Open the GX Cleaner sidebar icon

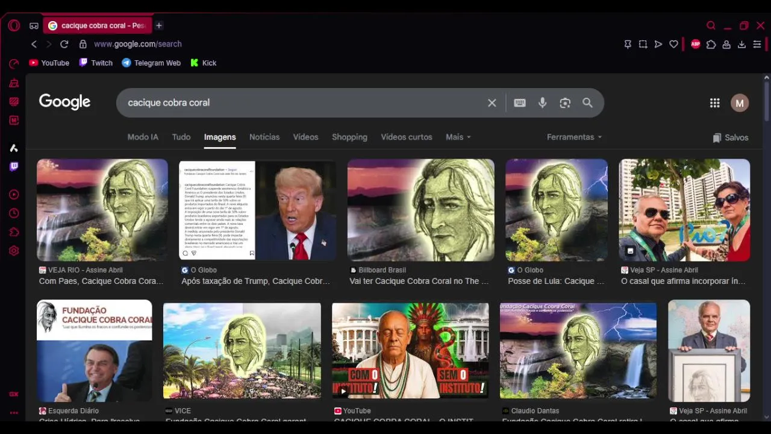coord(14,83)
